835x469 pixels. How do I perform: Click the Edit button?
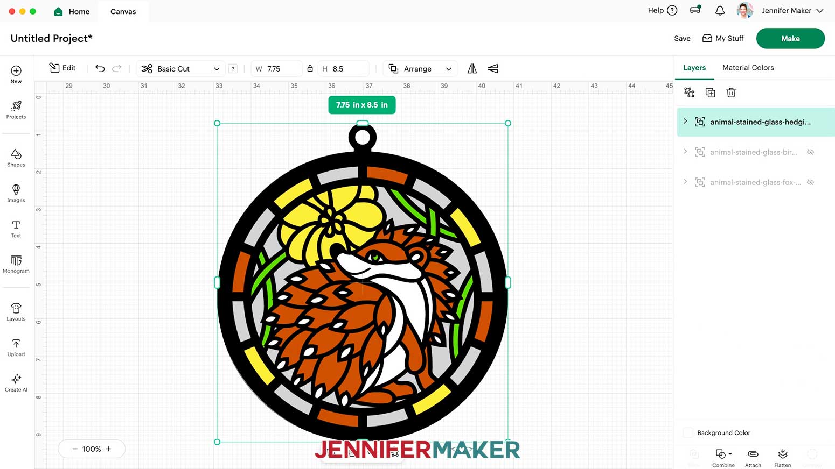(62, 68)
